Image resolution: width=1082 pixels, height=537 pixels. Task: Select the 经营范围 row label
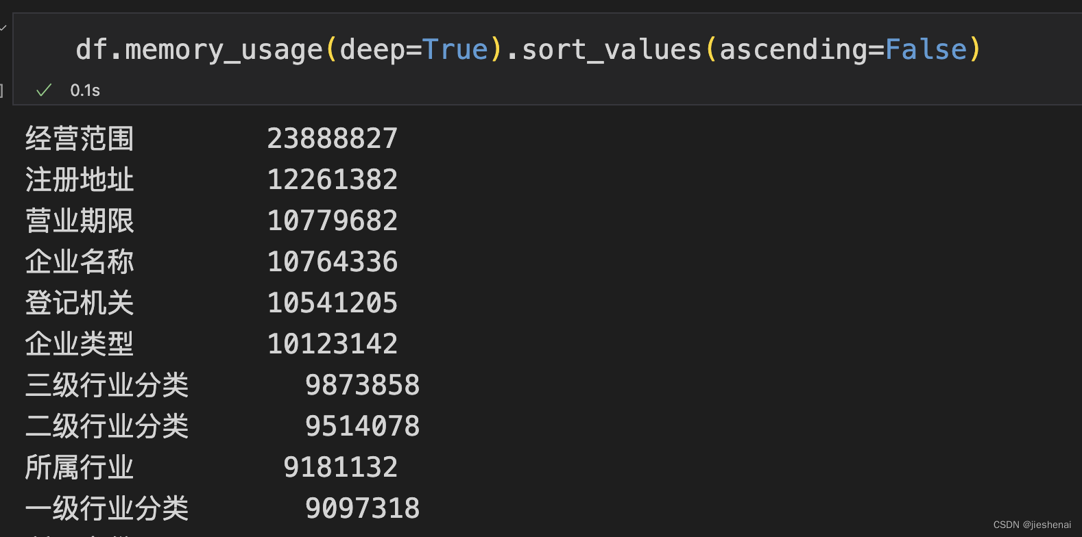80,138
